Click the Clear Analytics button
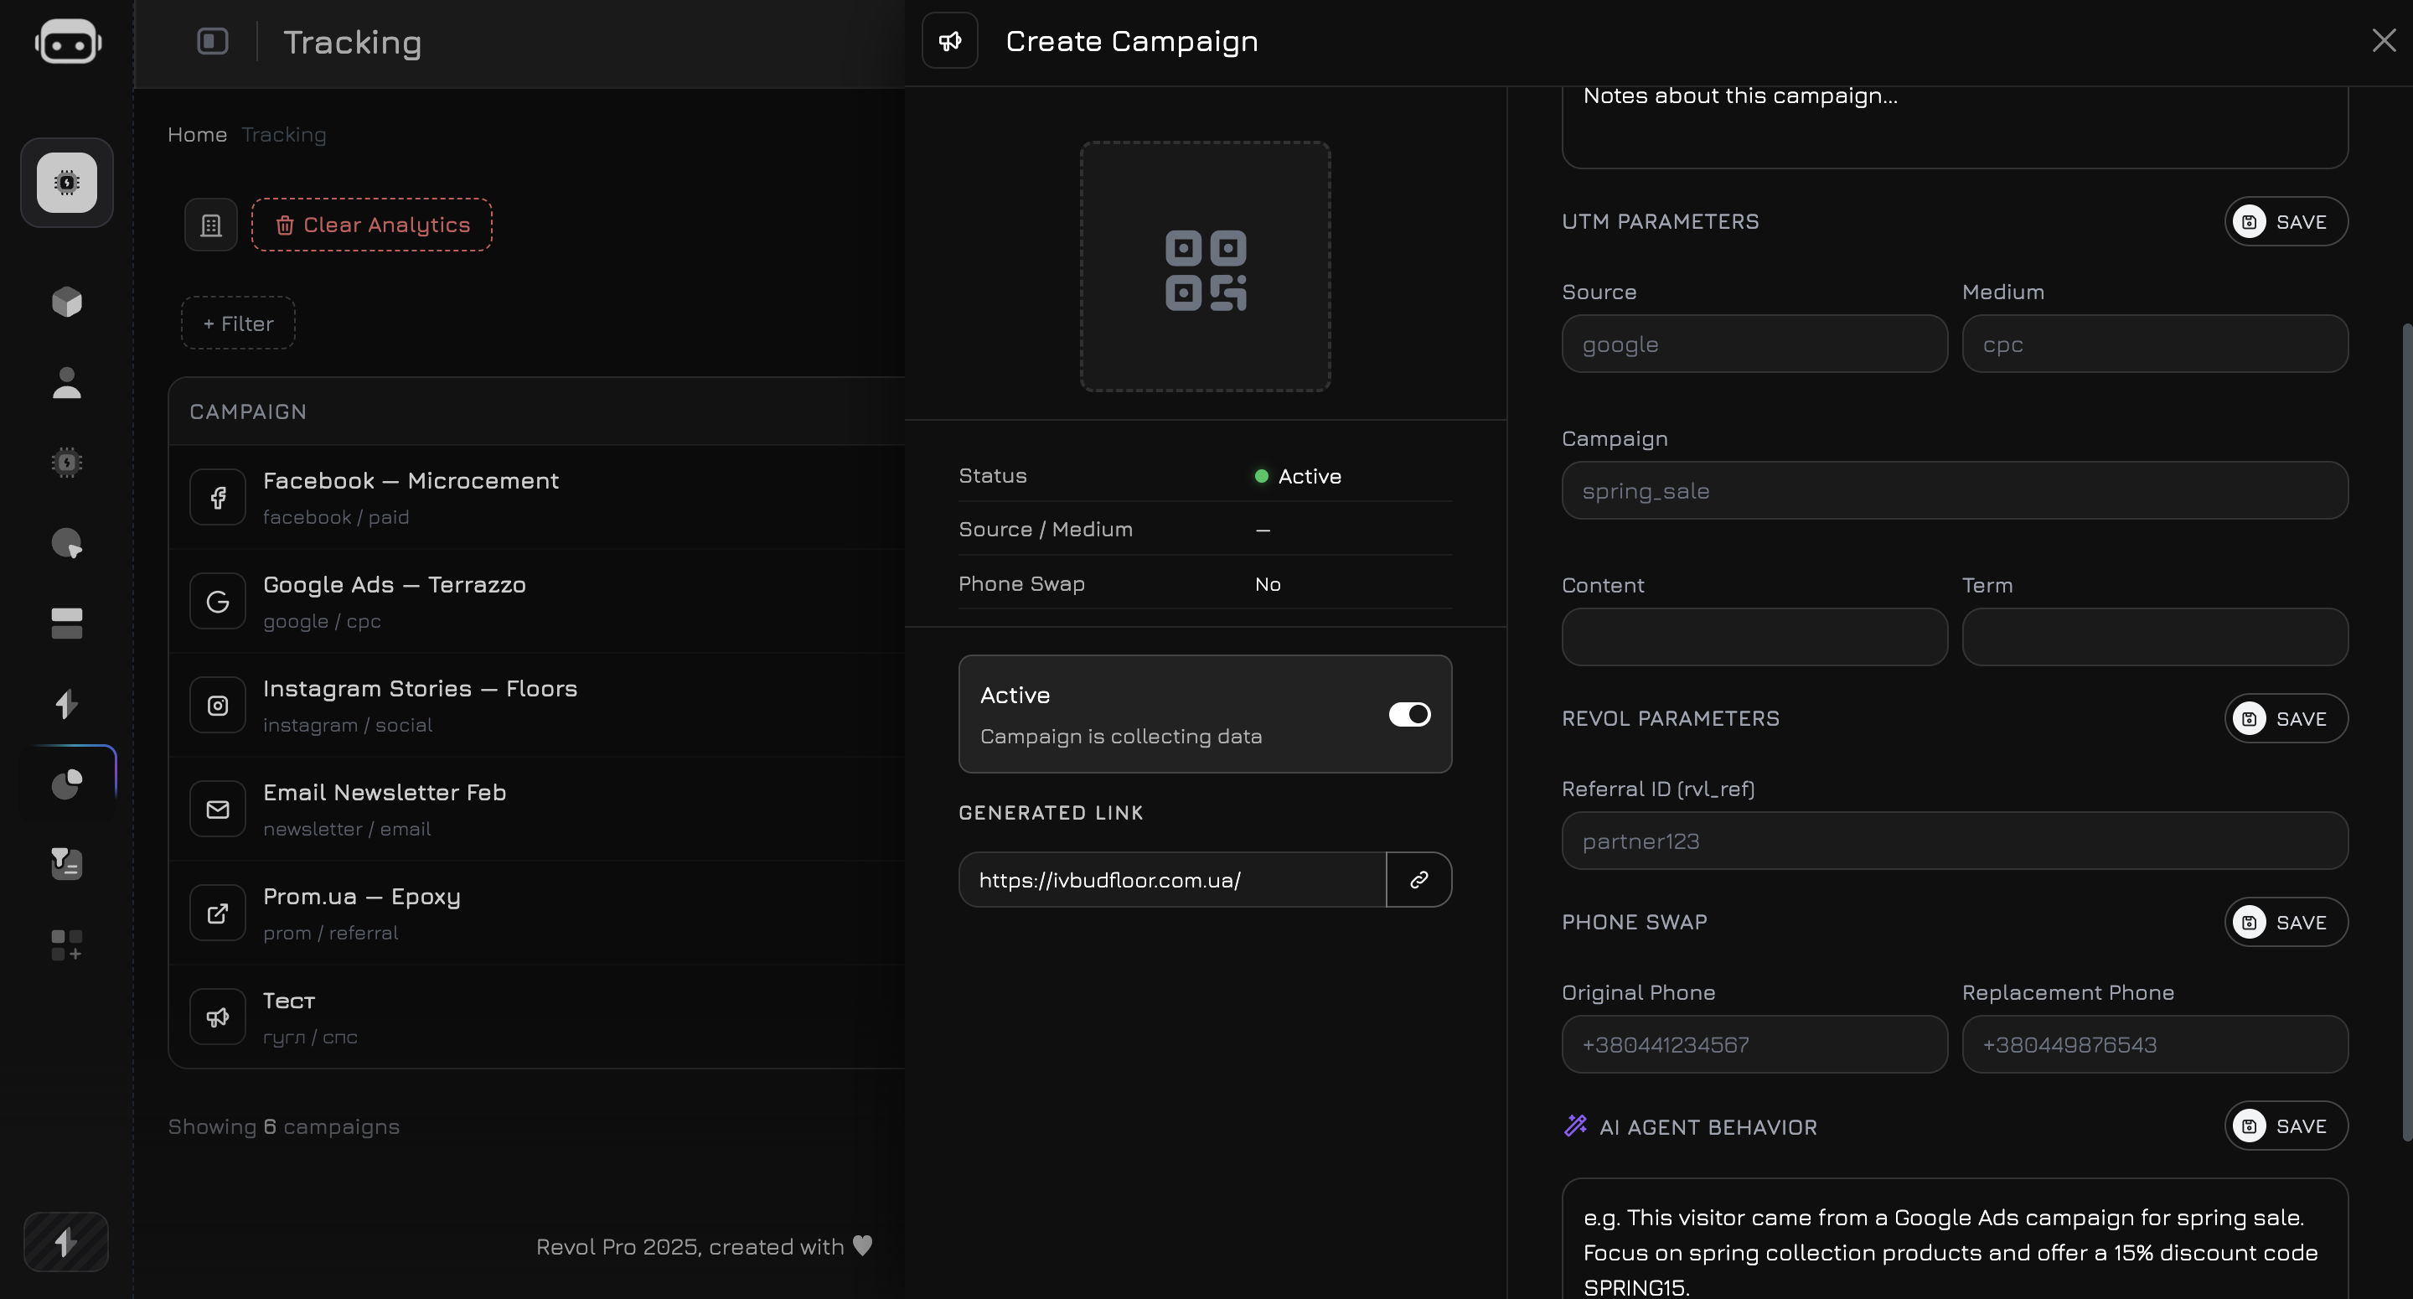This screenshot has width=2413, height=1299. coord(372,224)
